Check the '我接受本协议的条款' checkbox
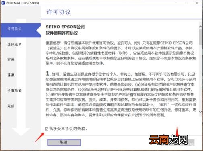203x151 pixels. pos(47,129)
